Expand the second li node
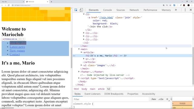 point(84,33)
